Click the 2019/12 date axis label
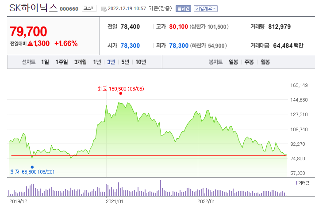Viewport: 315px width, 208px height. click(x=18, y=201)
